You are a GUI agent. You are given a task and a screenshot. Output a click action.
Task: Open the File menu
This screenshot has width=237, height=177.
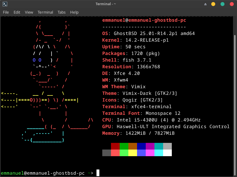6,12
